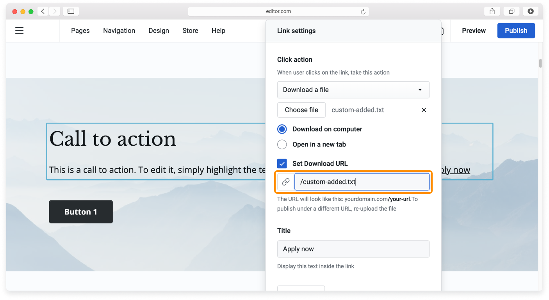The height and width of the screenshot is (300, 549).
Task: Reload the page via refresh icon
Action: [x=363, y=12]
